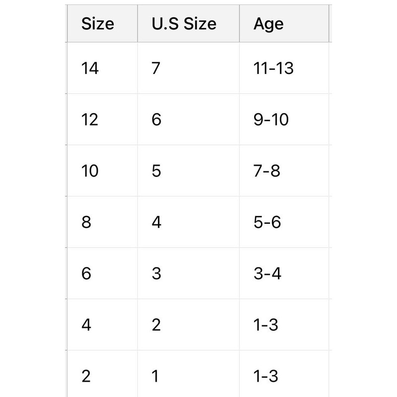
Task: Click the Size column header
Action: tap(98, 24)
